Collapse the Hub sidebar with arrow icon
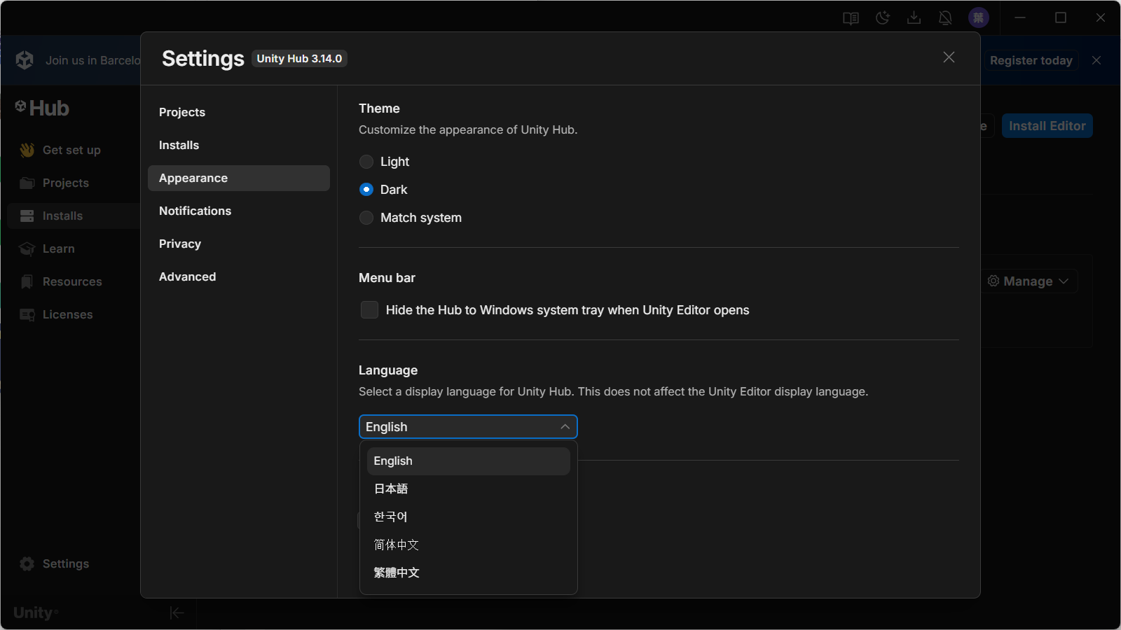The height and width of the screenshot is (630, 1121). 177,613
